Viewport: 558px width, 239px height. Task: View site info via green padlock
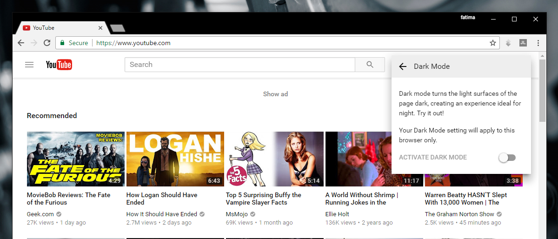coord(62,43)
